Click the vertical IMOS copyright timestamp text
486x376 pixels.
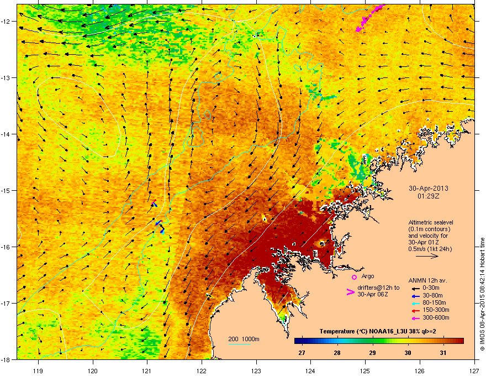pyautogui.click(x=482, y=294)
